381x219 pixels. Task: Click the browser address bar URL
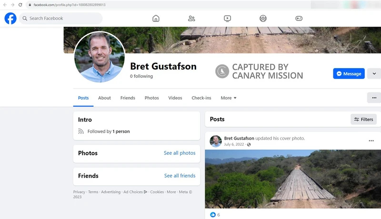(70, 5)
